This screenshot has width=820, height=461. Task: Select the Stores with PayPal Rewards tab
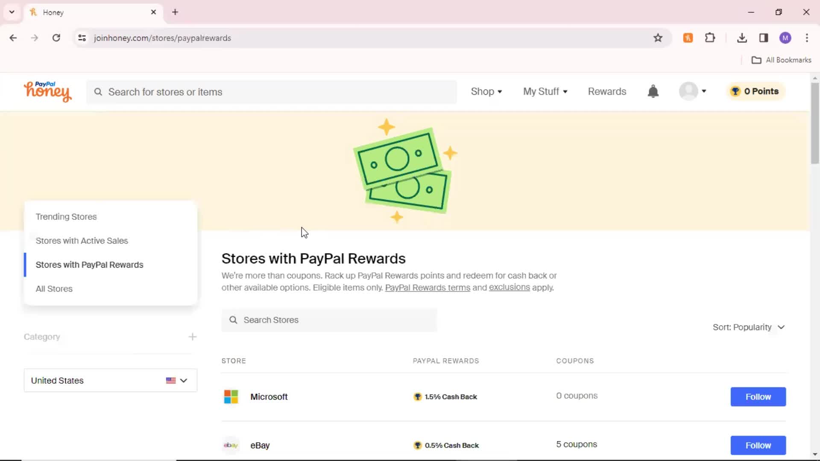(89, 264)
